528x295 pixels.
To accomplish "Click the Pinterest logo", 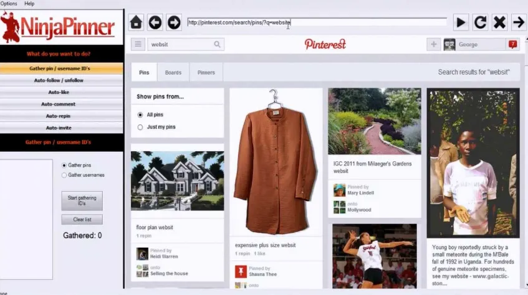I will click(325, 44).
